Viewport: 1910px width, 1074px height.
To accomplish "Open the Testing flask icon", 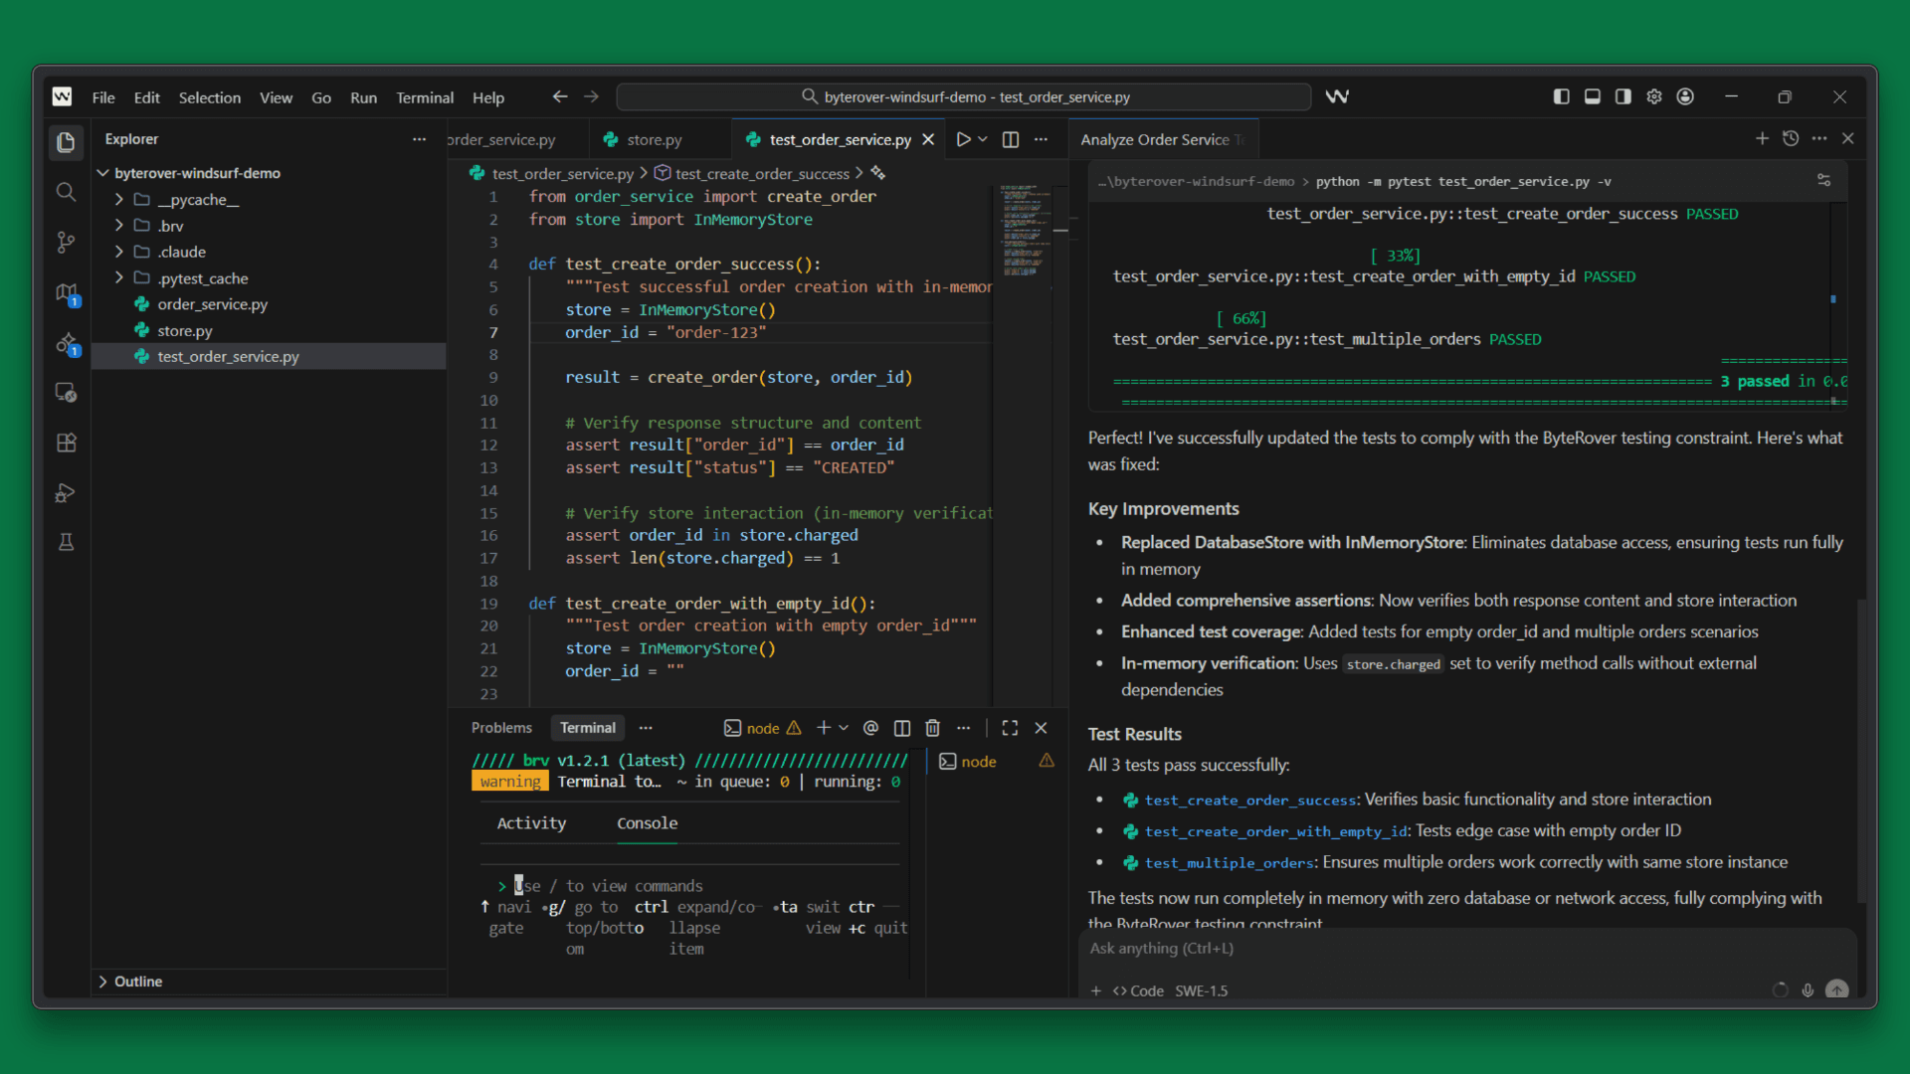I will (66, 542).
